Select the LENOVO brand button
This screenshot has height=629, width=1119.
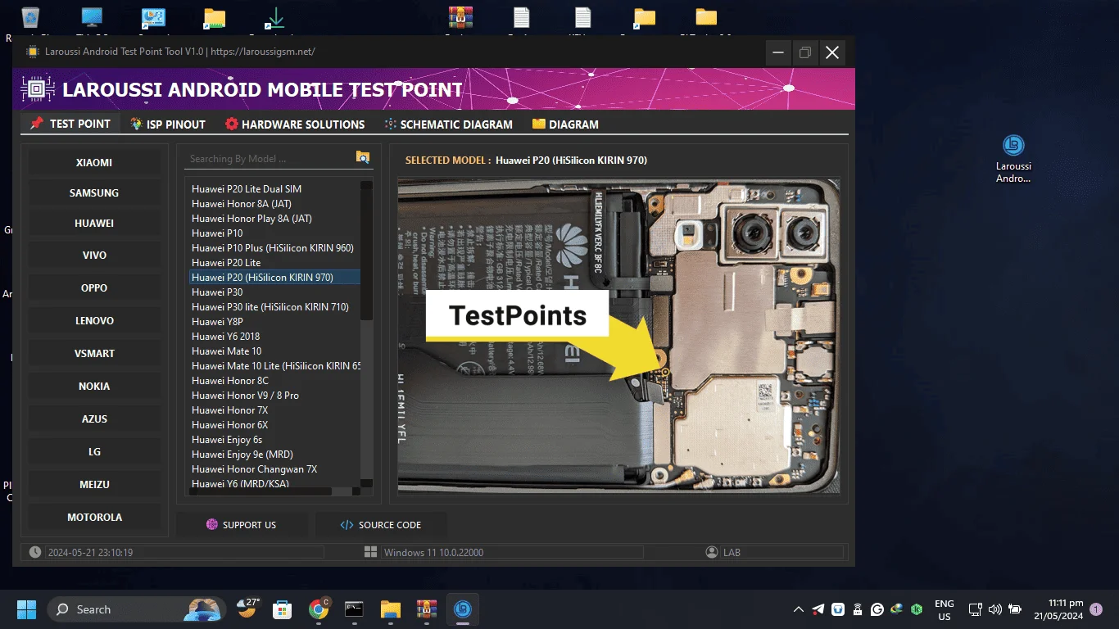(94, 320)
